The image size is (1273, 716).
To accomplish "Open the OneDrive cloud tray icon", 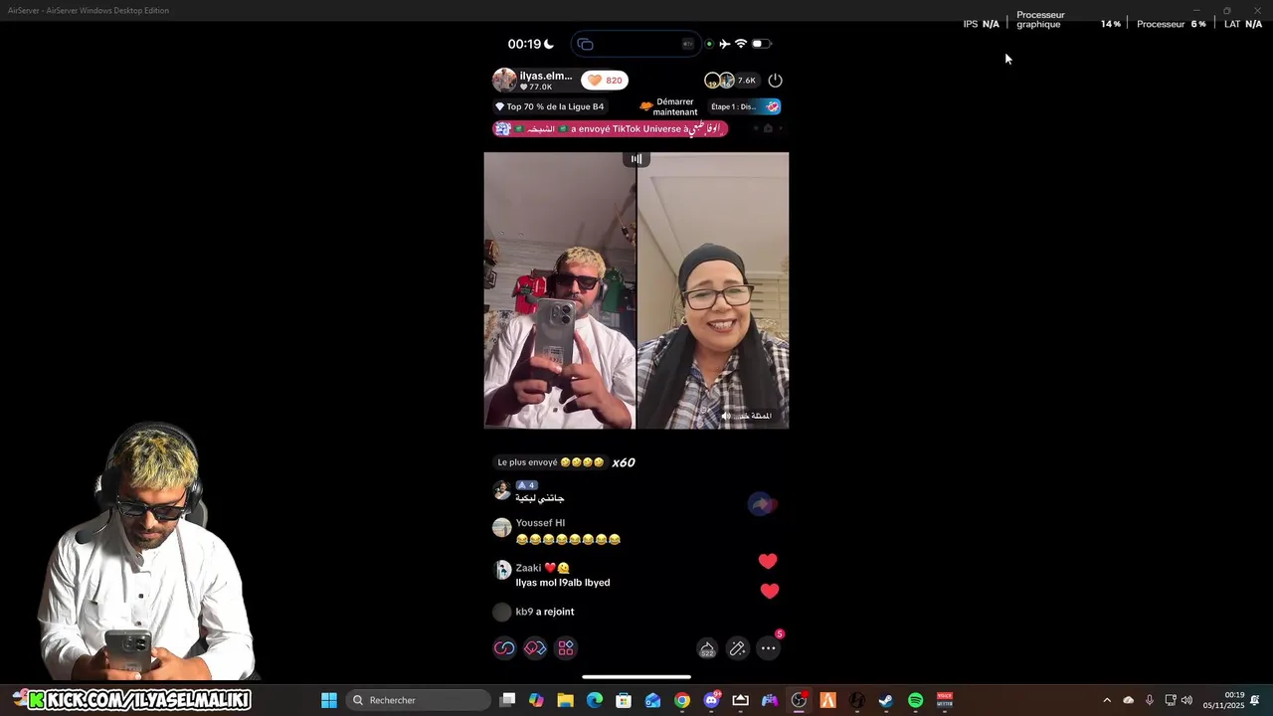I will (x=1128, y=700).
